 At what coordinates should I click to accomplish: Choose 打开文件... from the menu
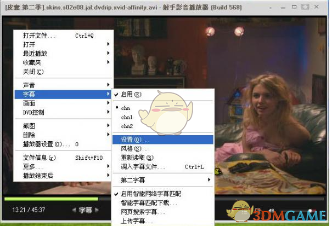[x=63, y=36]
